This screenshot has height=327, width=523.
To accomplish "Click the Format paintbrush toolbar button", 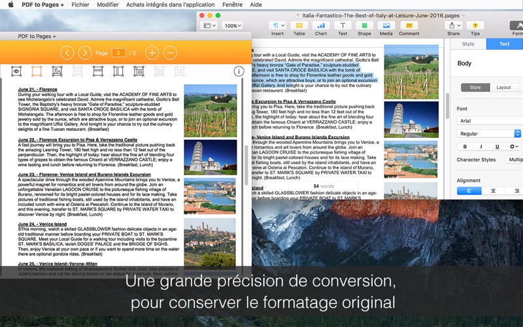I will click(517, 26).
